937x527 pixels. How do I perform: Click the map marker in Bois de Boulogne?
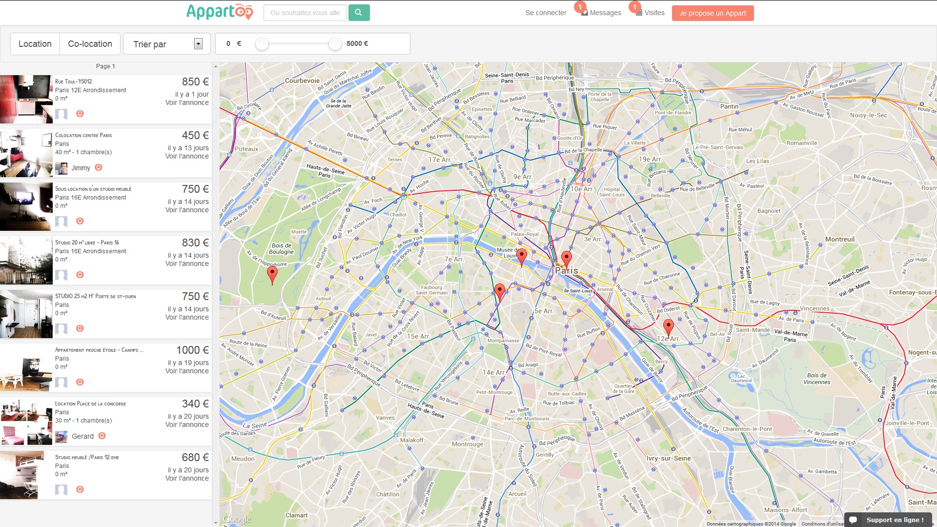[272, 275]
